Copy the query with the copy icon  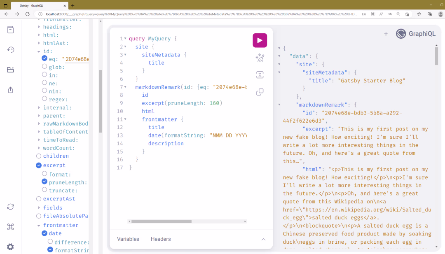coord(260,92)
